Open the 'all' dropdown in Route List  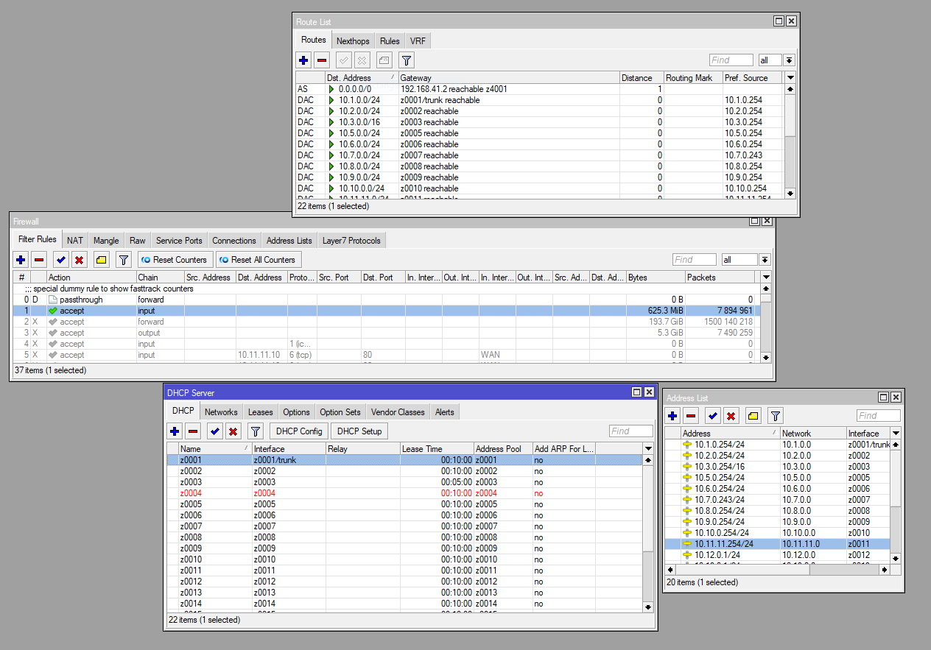pyautogui.click(x=789, y=60)
